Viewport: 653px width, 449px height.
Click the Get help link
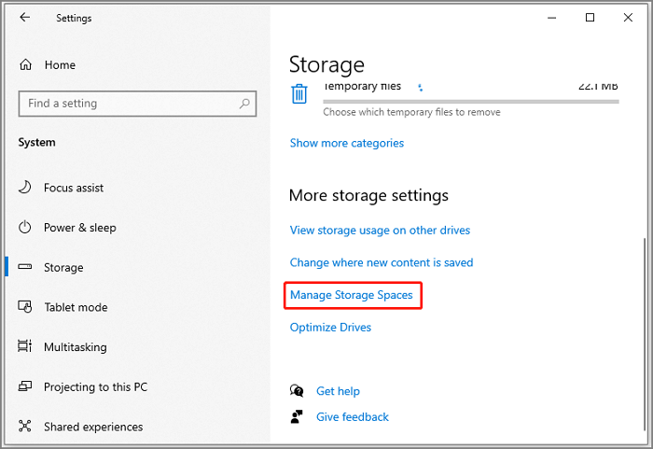point(338,391)
